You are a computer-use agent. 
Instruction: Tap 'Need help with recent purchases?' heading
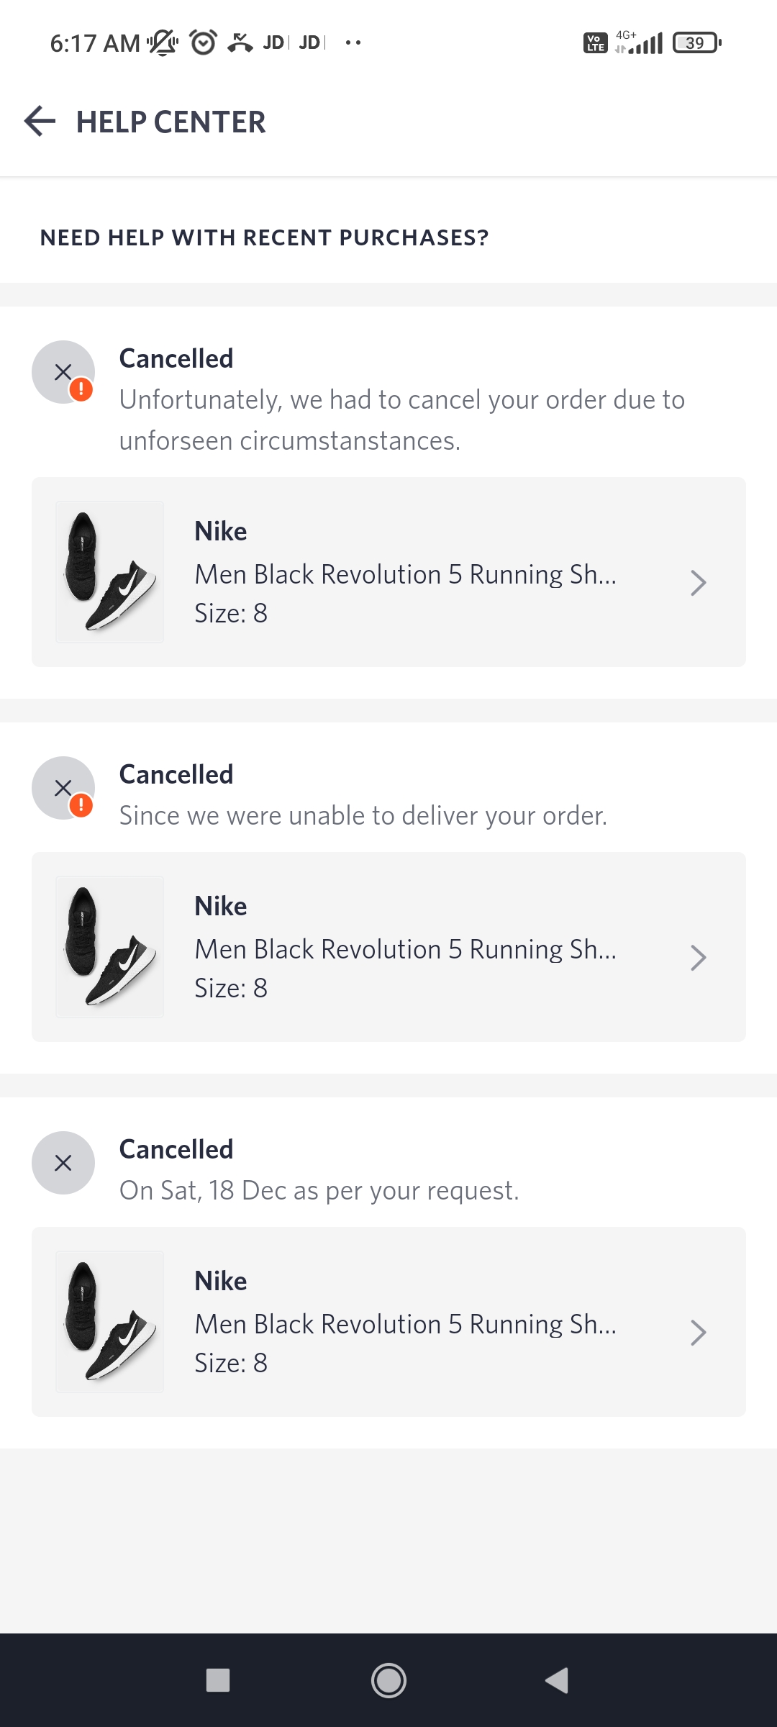264,237
